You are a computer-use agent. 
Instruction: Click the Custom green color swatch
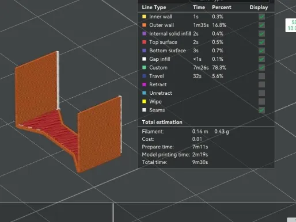click(144, 67)
